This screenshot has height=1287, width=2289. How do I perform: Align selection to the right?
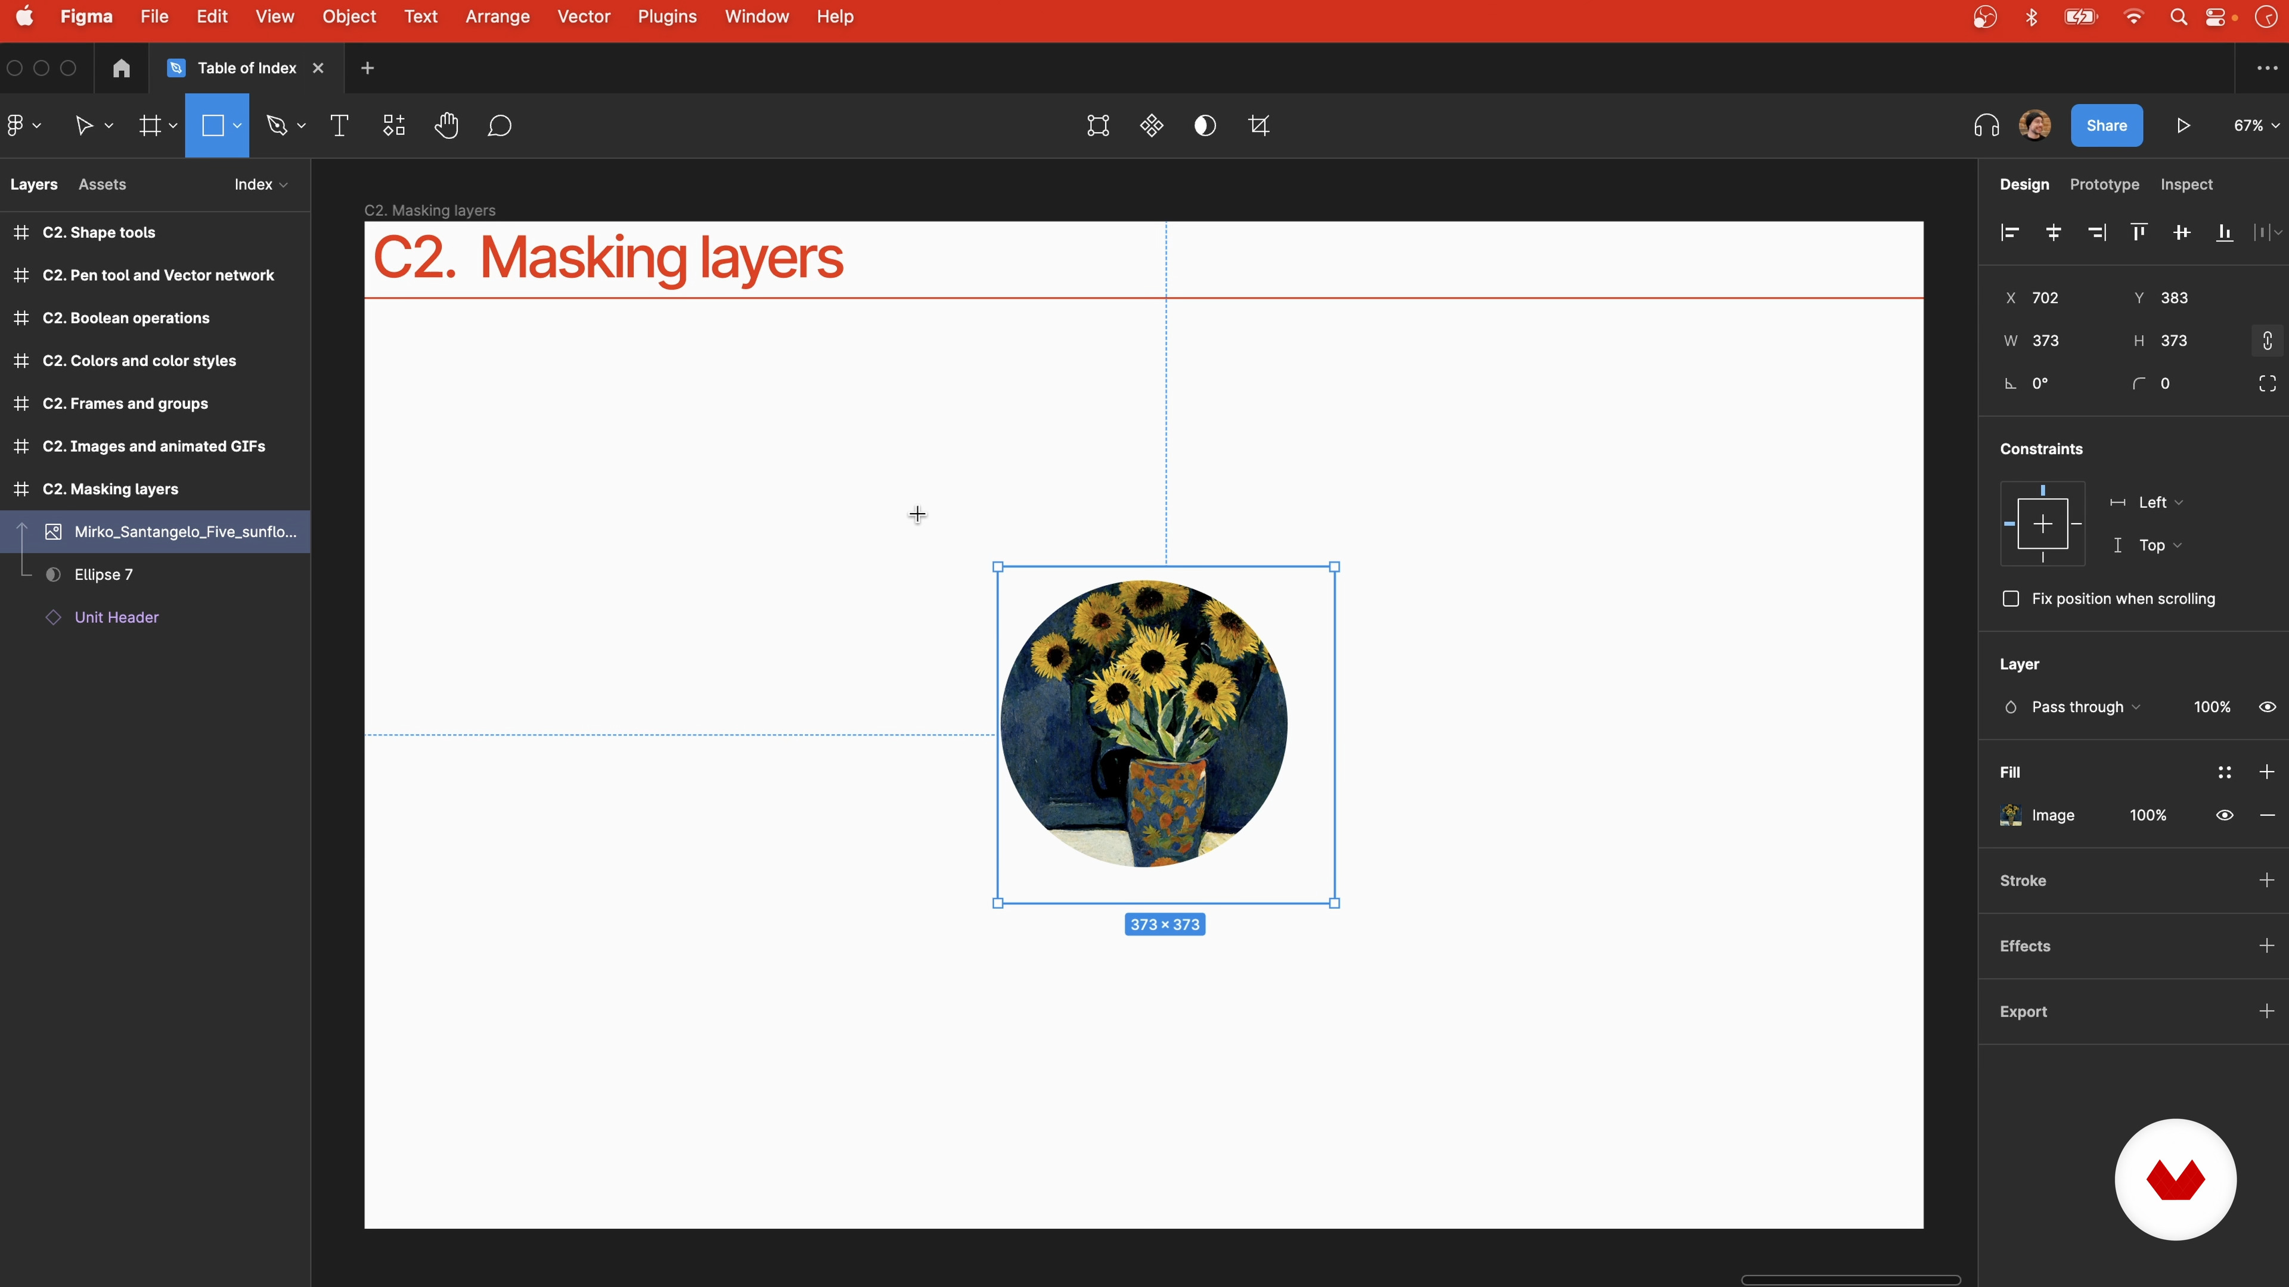[2096, 233]
